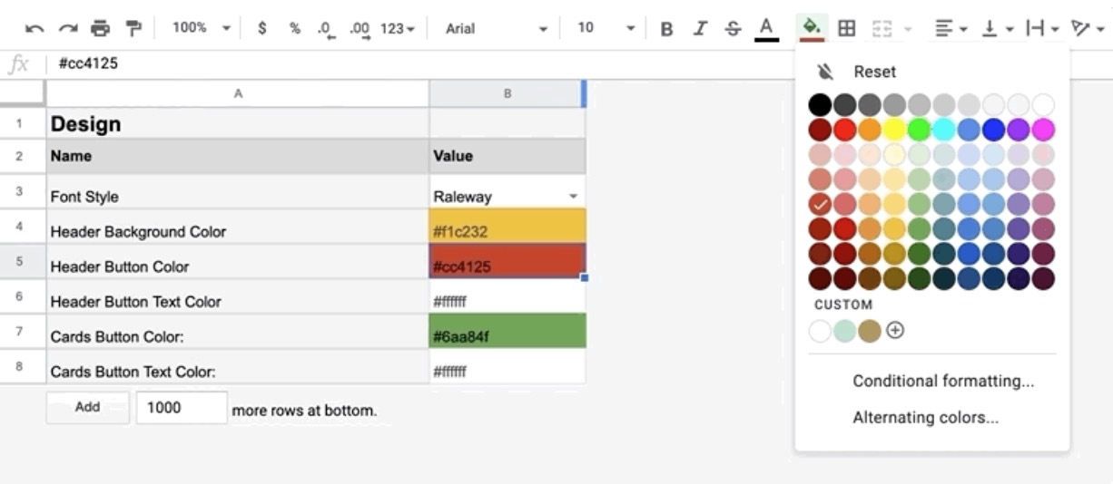Open the zoom 100% dropdown
The image size is (1113, 484).
click(202, 29)
